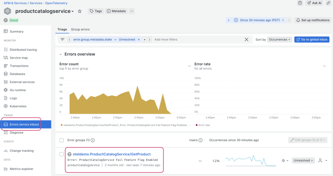
Task: Click the globe icon next to Good status
Action: click(x=6, y=20)
